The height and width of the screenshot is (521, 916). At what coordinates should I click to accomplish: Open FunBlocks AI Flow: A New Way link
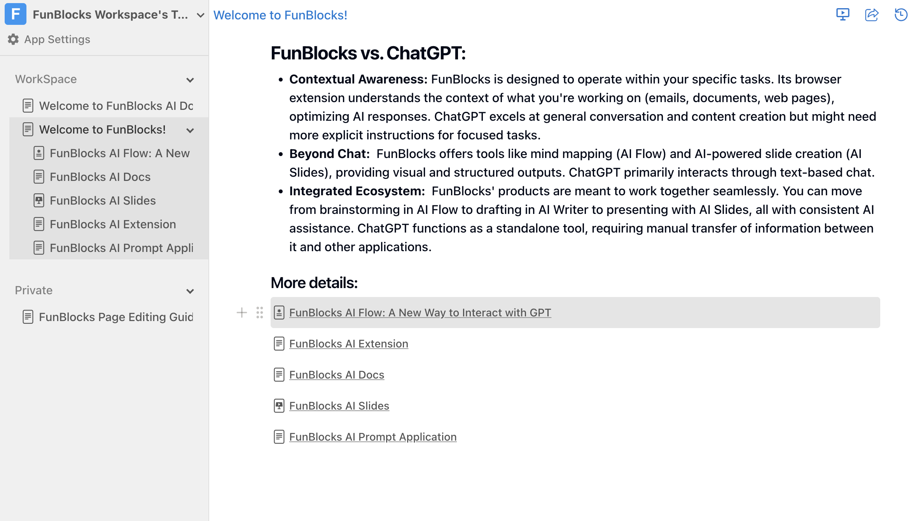pyautogui.click(x=420, y=313)
